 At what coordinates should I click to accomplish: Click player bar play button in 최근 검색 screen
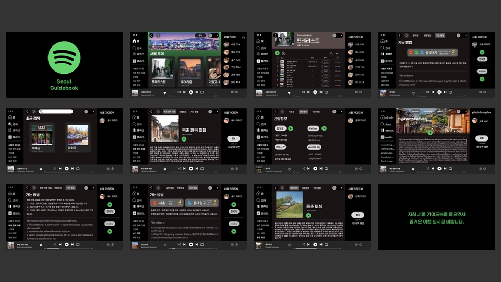(x=67, y=169)
